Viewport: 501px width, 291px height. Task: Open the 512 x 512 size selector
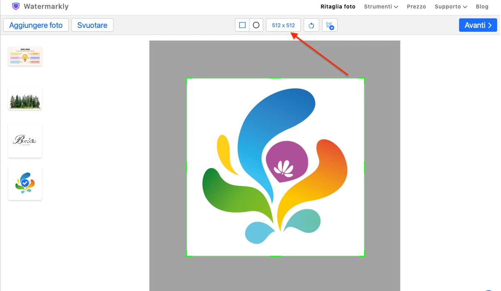click(x=284, y=25)
